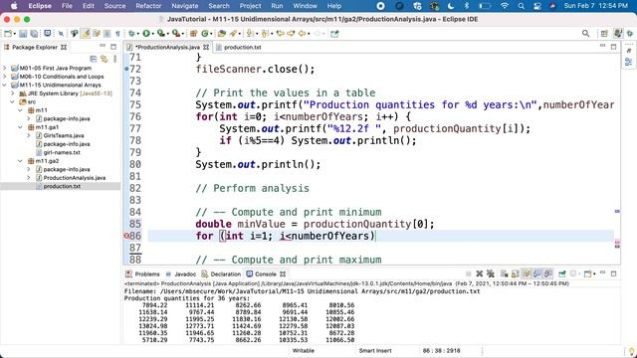Click the Run External Tools icon

pos(176,34)
